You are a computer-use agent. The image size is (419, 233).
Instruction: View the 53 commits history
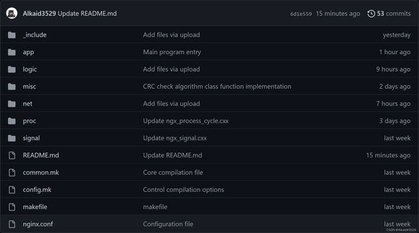click(x=394, y=14)
